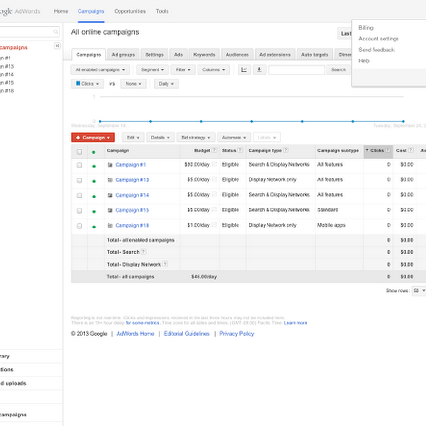Click the folder icon for Campaign #15
This screenshot has height=426, width=426.
pyautogui.click(x=110, y=210)
